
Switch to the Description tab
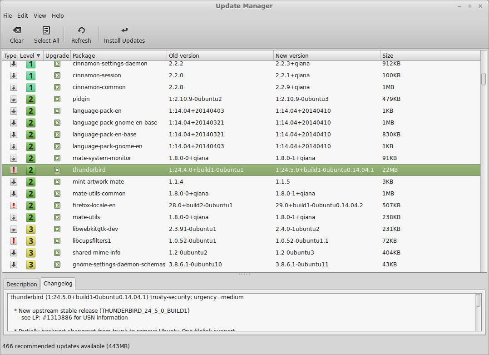click(x=21, y=284)
